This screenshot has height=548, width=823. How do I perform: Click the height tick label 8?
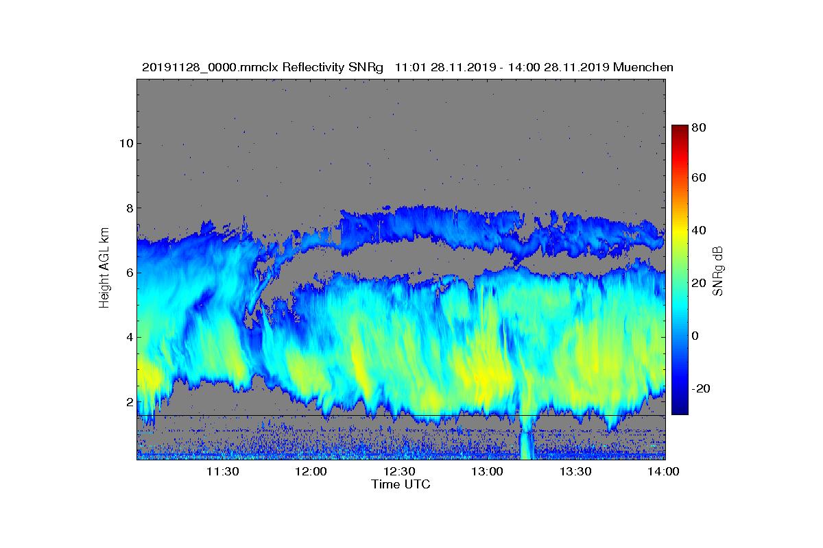[129, 208]
